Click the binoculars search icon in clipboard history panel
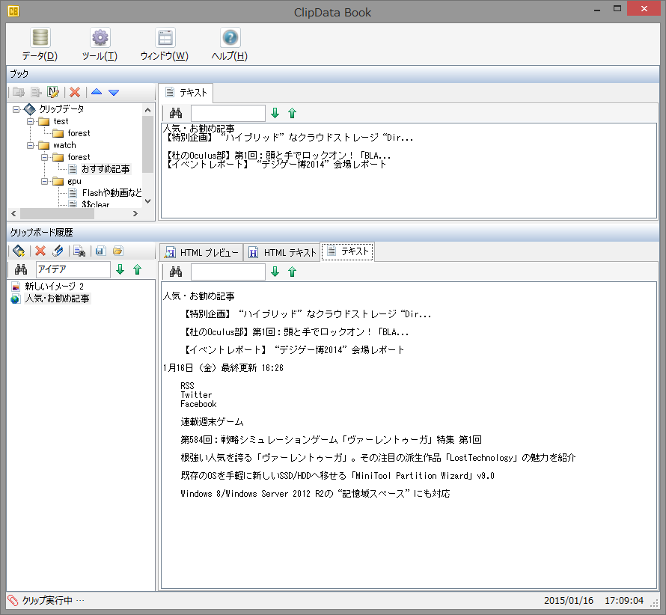The height and width of the screenshot is (615, 666). click(x=22, y=269)
